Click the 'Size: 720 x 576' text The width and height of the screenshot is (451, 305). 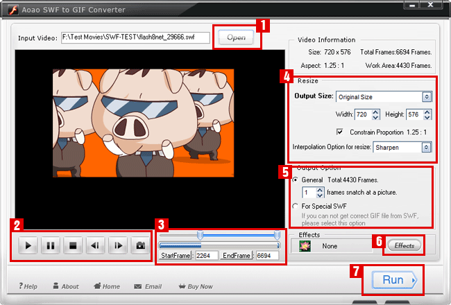[x=330, y=52]
